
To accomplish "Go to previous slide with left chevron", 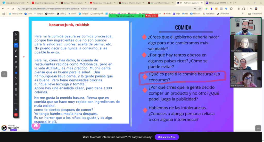I will point(4,74).
